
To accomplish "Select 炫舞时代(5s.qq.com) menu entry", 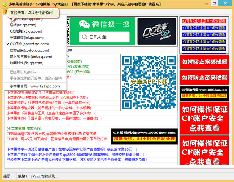I will pos(27,63).
